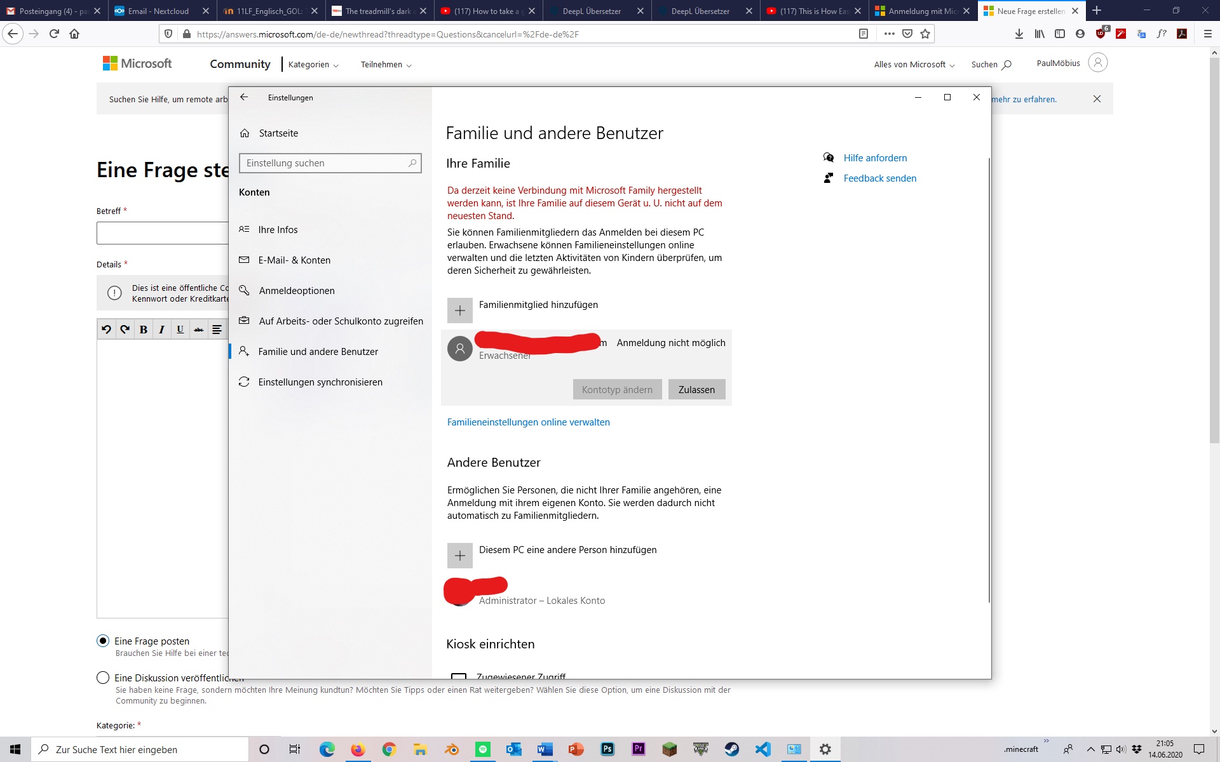Select Eine Diskussion veröffentlichen radio button

[x=103, y=678]
